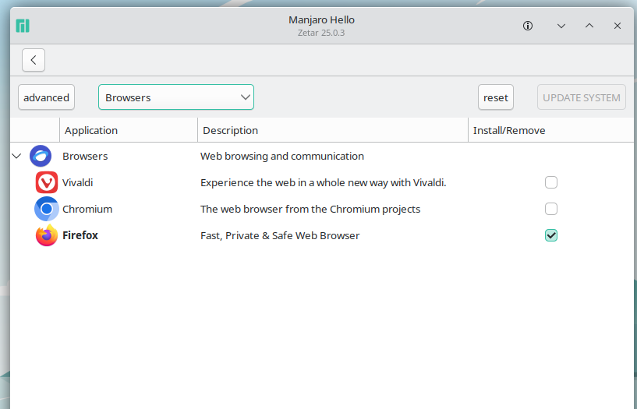Image resolution: width=637 pixels, height=409 pixels.
Task: Select the Browsers group row label
Action: (x=85, y=157)
